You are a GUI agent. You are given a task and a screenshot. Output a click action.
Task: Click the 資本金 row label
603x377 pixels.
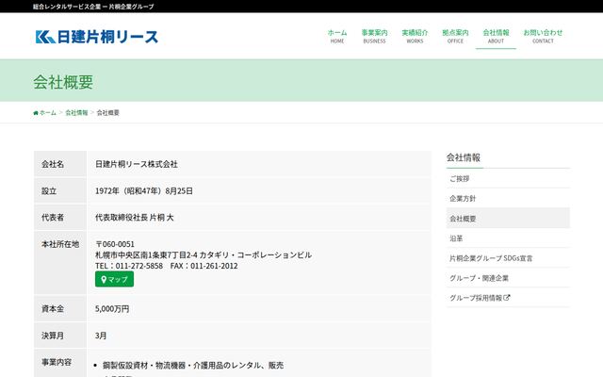(x=53, y=308)
